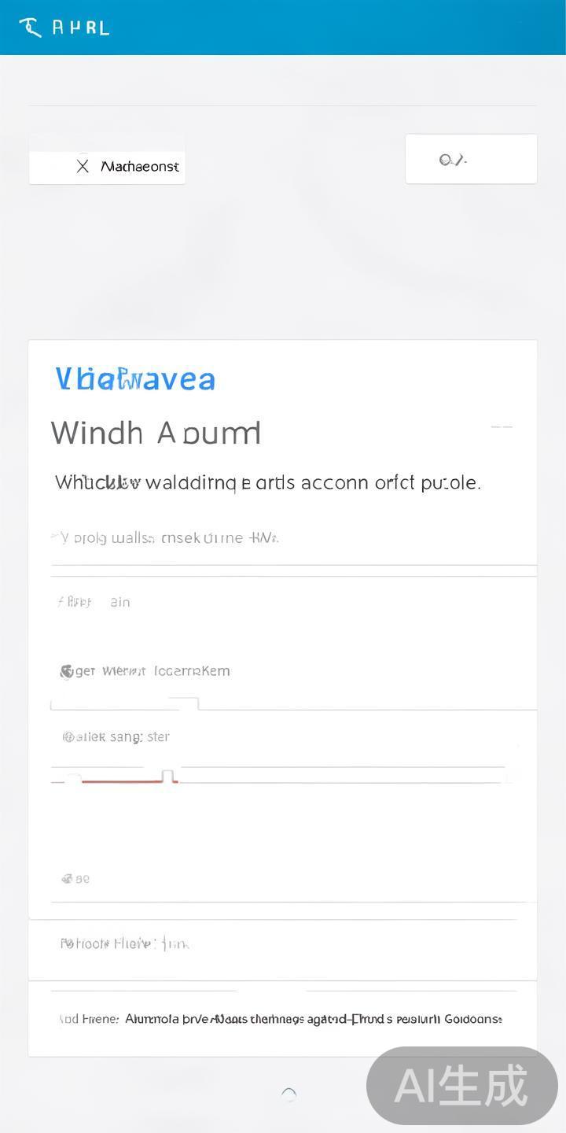Click the loading spinner icon at page bottom

coord(289,1094)
